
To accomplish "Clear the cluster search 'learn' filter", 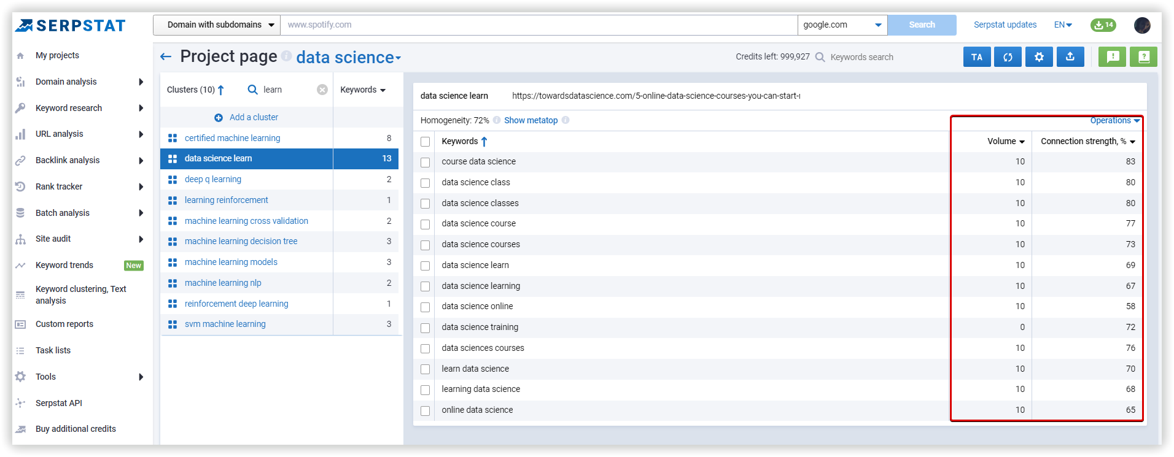I will pos(322,90).
